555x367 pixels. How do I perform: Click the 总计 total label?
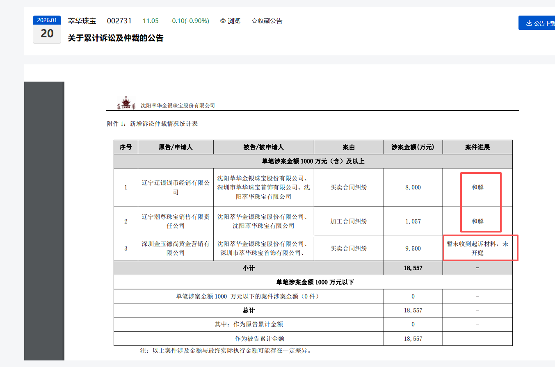pyautogui.click(x=249, y=310)
